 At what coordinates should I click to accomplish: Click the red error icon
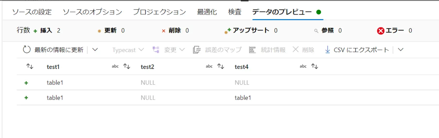[381, 31]
